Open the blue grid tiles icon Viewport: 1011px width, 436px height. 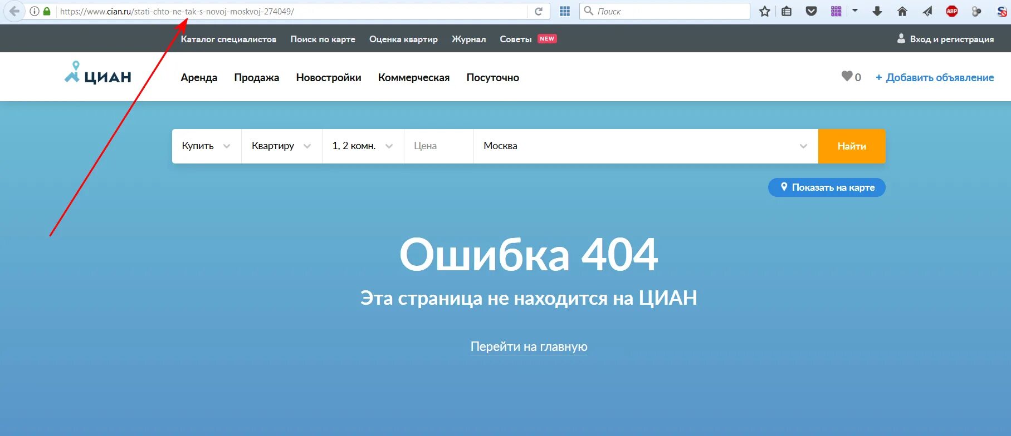(x=565, y=11)
